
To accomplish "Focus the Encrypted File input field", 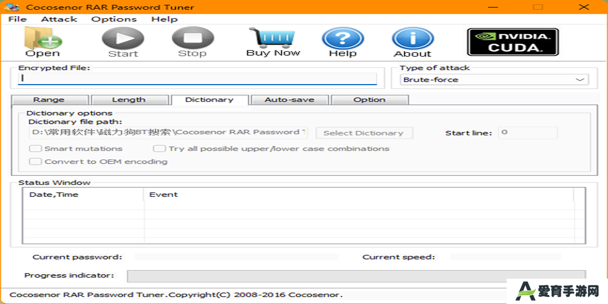I will (x=198, y=79).
